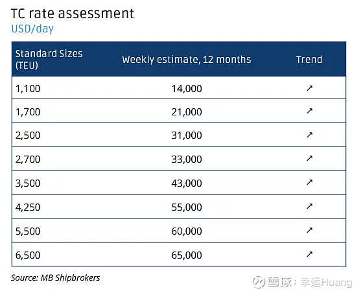Click the trend arrow for 5,500 TEU
363x293 pixels.
(310, 230)
